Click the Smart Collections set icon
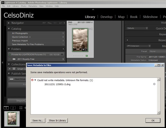This screenshot has height=128, width=166. pos(14,69)
